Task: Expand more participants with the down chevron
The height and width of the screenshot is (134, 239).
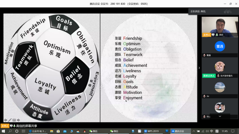Action: [x=220, y=116]
